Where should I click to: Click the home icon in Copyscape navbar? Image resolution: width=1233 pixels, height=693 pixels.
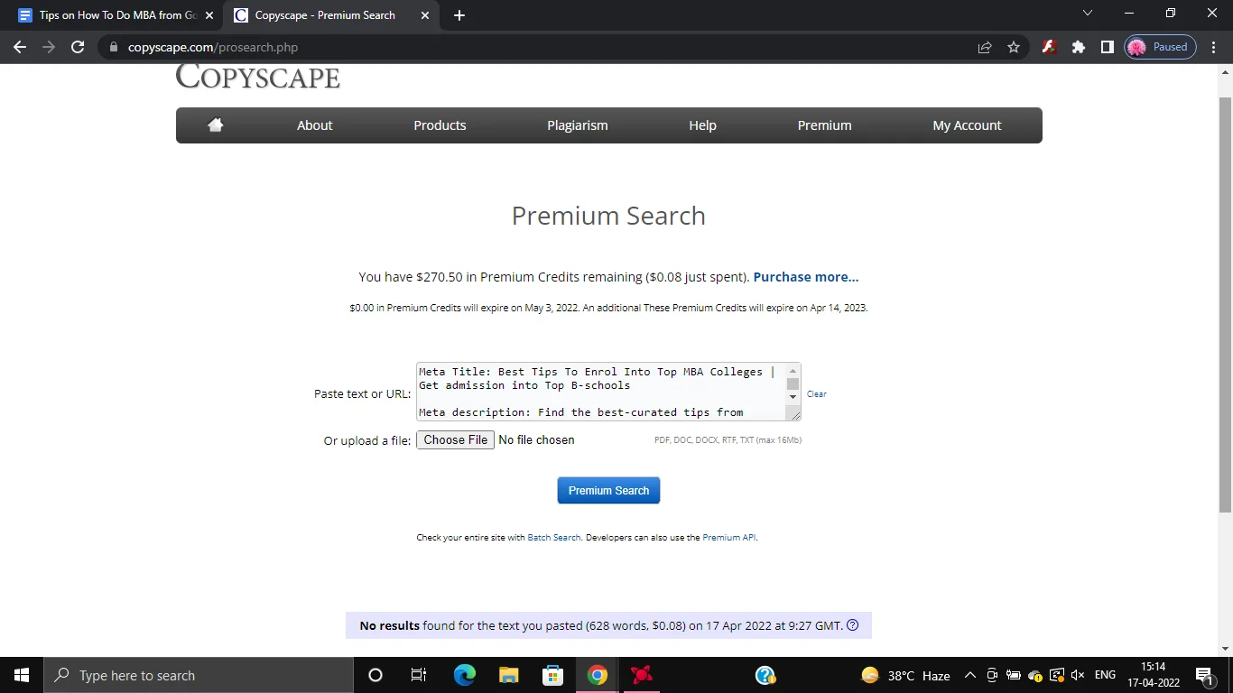pyautogui.click(x=215, y=125)
